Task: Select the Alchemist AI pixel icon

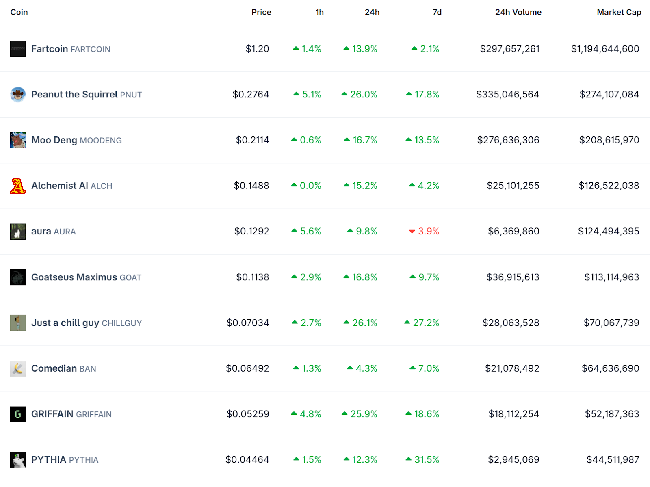Action: point(18,186)
